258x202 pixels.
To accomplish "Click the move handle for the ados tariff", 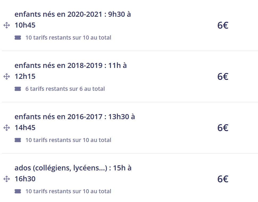I will click(7, 179).
